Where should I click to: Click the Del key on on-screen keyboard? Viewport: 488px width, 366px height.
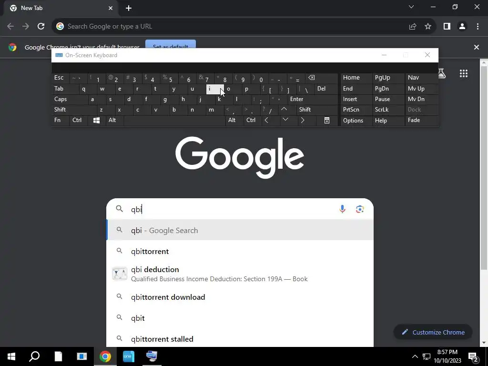click(326, 89)
